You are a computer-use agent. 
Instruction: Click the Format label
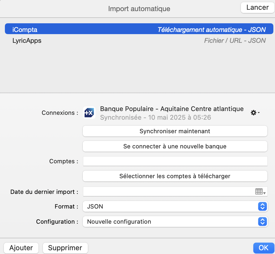(x=66, y=207)
